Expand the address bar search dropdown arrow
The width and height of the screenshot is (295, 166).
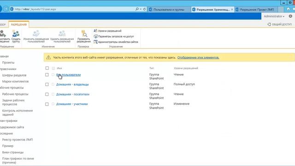pyautogui.click(x=141, y=9)
